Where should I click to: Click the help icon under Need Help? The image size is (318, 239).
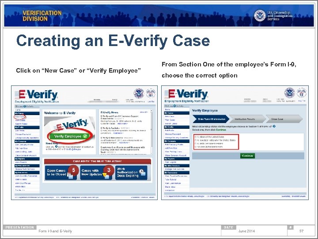point(56,146)
